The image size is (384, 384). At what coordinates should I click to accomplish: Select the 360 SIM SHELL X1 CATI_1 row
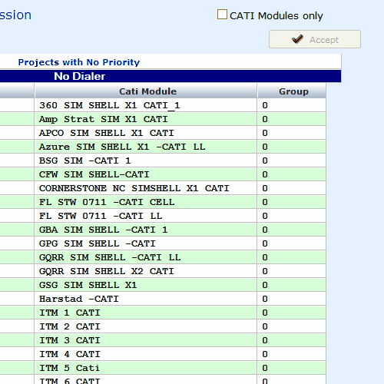pos(163,105)
